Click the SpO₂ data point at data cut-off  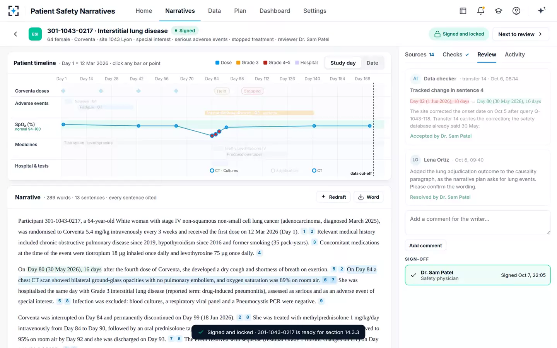tap(370, 126)
